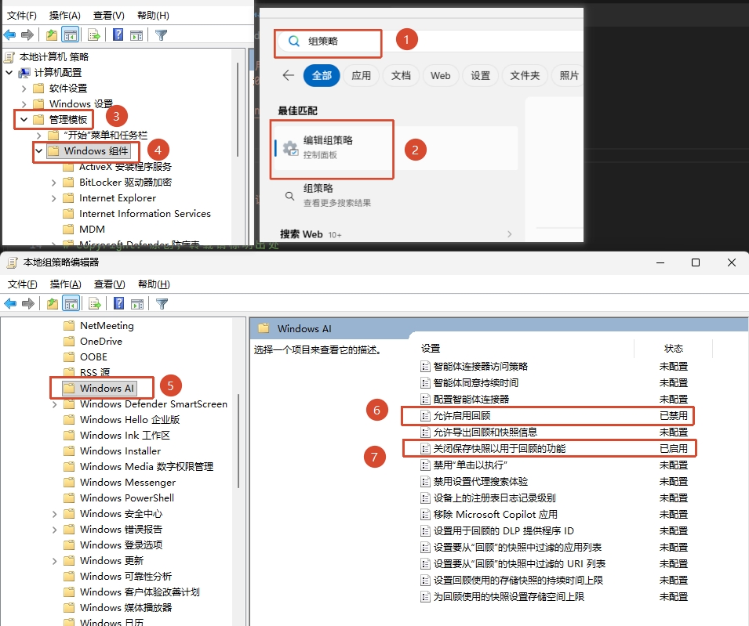This screenshot has width=749, height=626.
Task: Click the Back arrow in the lower editor toolbar
Action: click(x=10, y=303)
